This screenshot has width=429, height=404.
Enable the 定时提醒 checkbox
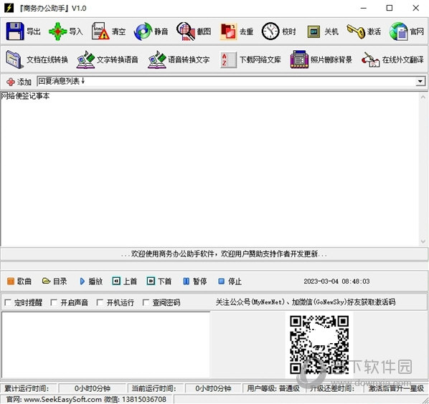(x=8, y=303)
